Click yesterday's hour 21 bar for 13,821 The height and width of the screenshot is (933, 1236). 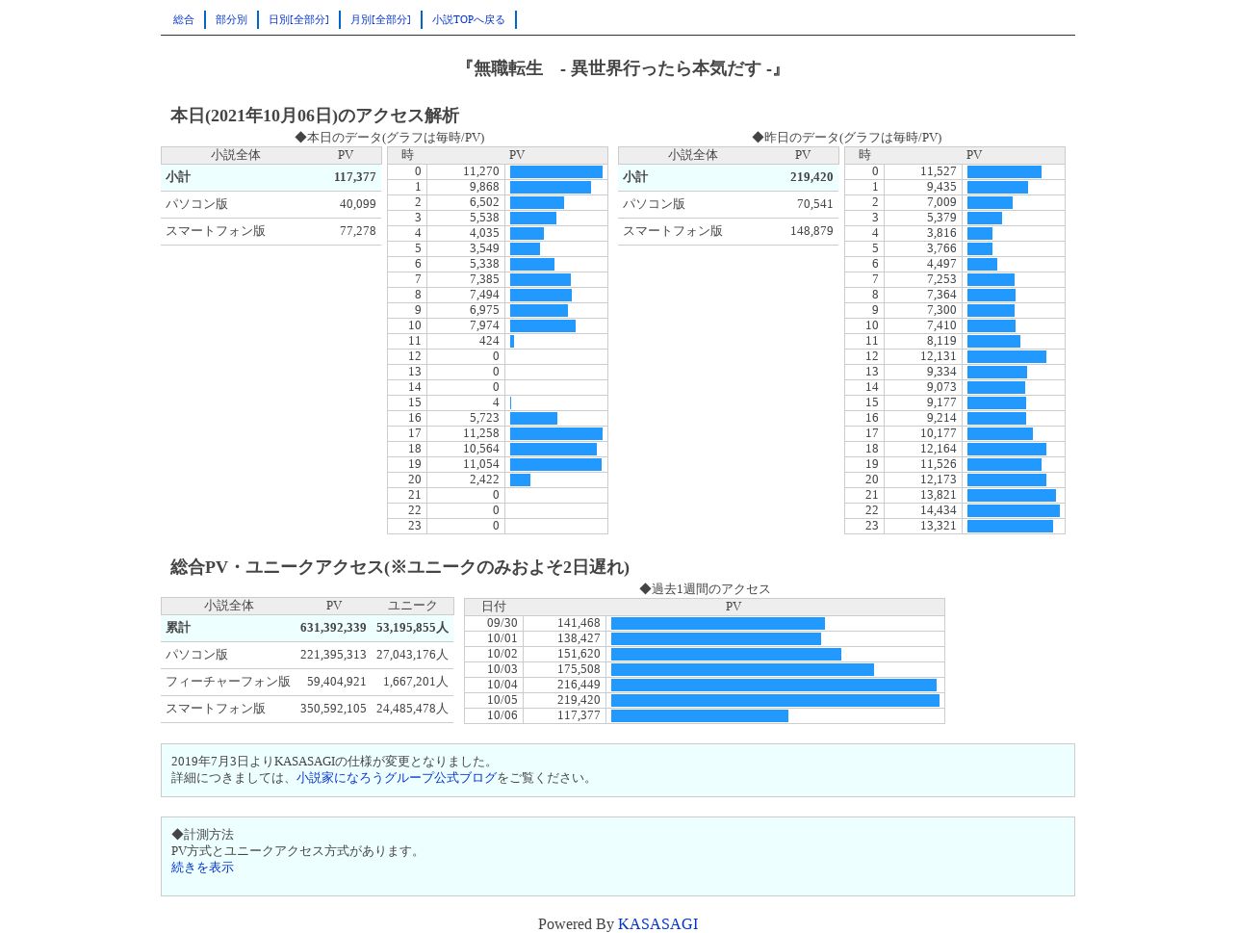click(1012, 495)
